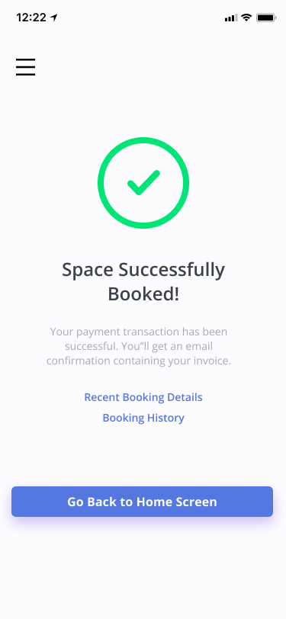
Task: Open the hamburger navigation menu
Action: (26, 67)
